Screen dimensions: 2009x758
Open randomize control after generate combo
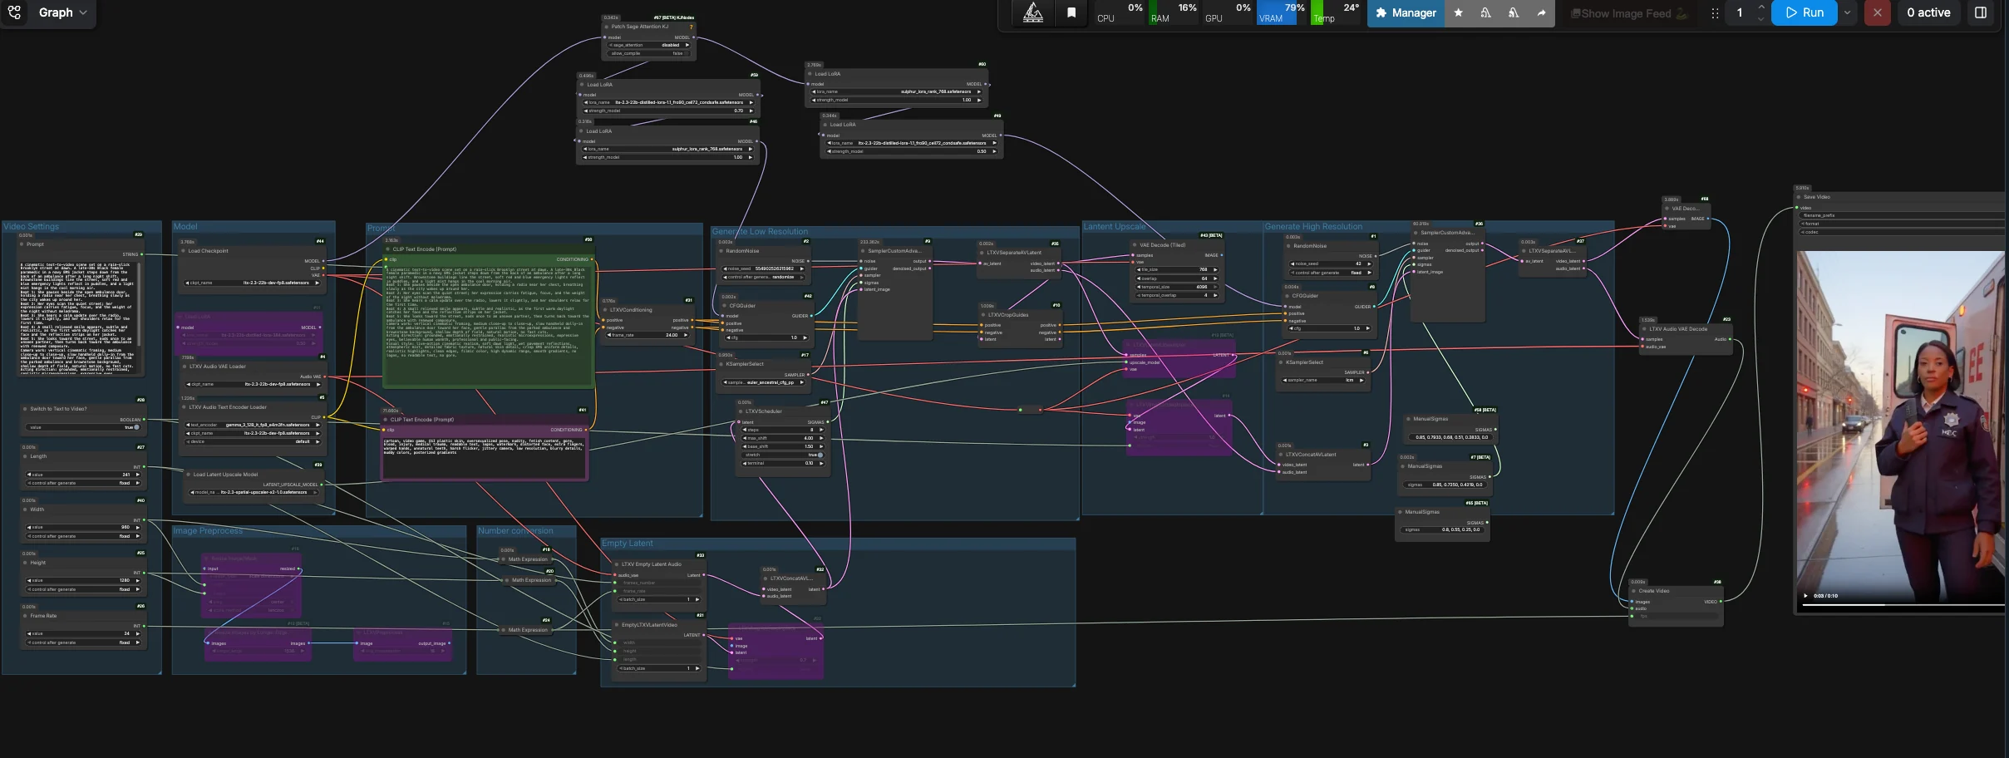[x=763, y=277]
